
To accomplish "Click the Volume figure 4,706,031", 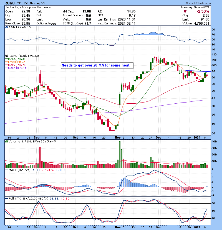I will pos(202,24).
